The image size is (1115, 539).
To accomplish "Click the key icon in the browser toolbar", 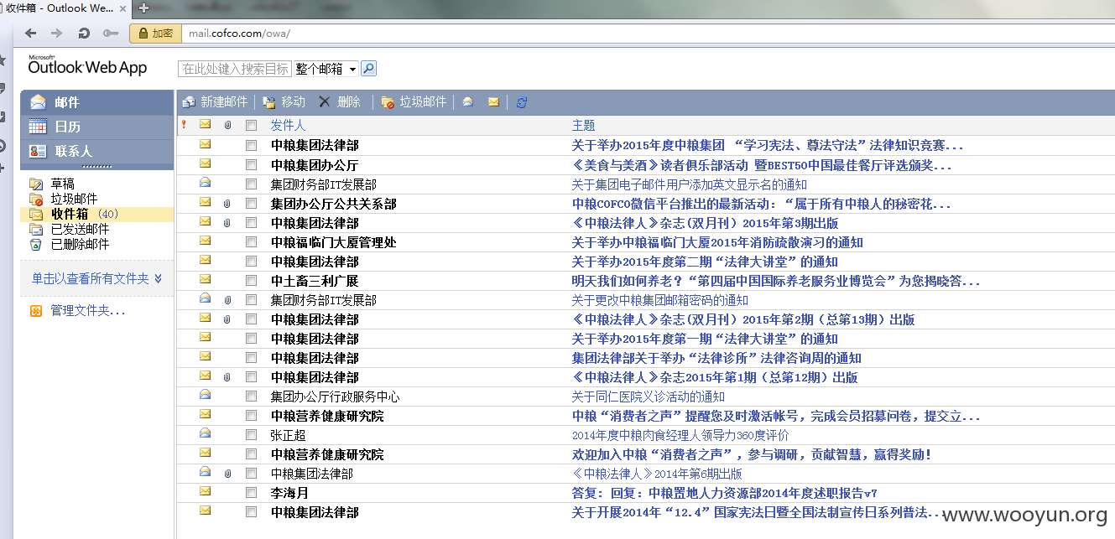I will [110, 33].
